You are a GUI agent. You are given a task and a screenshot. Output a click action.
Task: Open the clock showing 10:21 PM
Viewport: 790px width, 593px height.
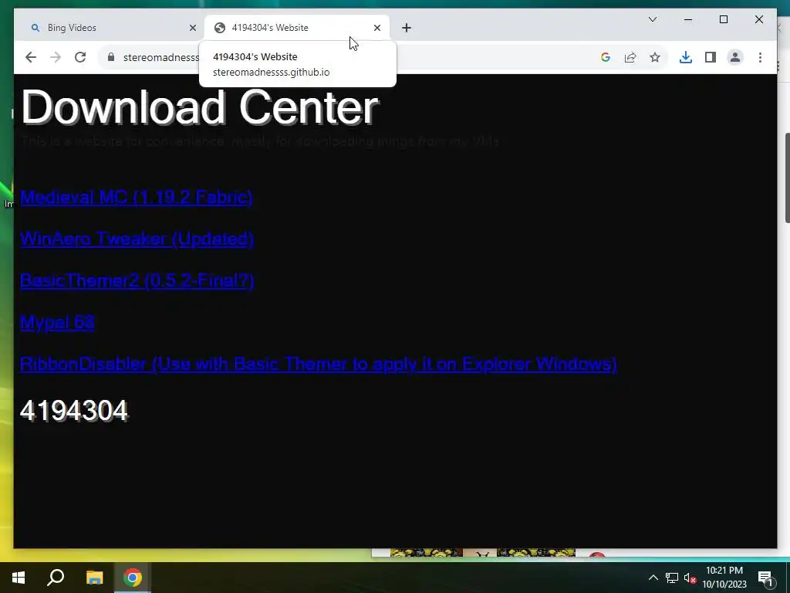(724, 578)
